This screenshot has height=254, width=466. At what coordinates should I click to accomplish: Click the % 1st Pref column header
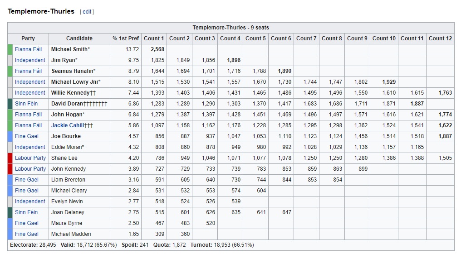coord(126,38)
